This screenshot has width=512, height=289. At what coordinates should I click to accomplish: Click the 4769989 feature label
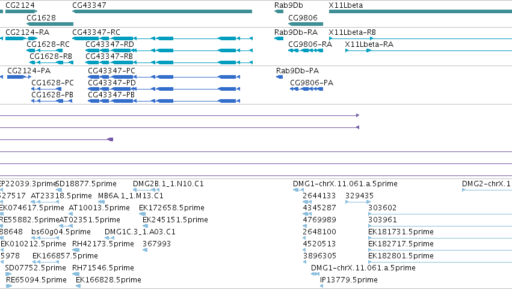319,220
